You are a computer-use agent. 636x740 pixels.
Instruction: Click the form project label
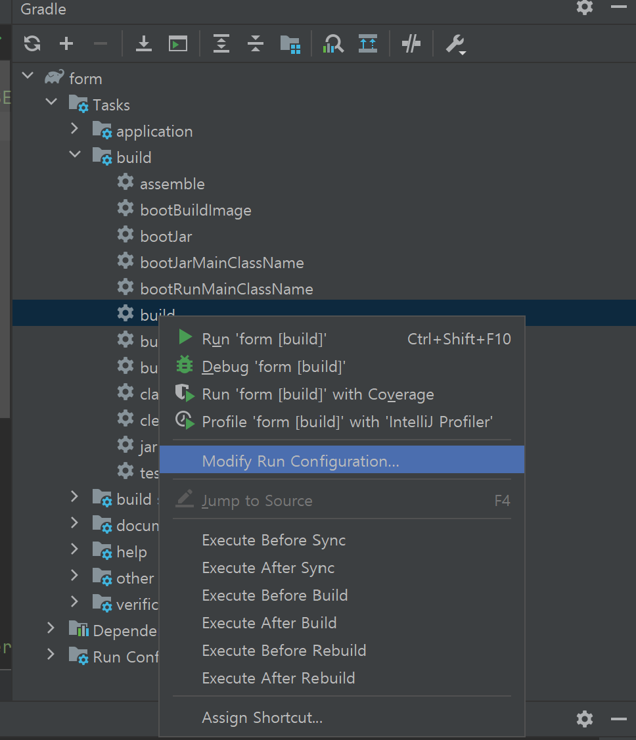tap(85, 79)
